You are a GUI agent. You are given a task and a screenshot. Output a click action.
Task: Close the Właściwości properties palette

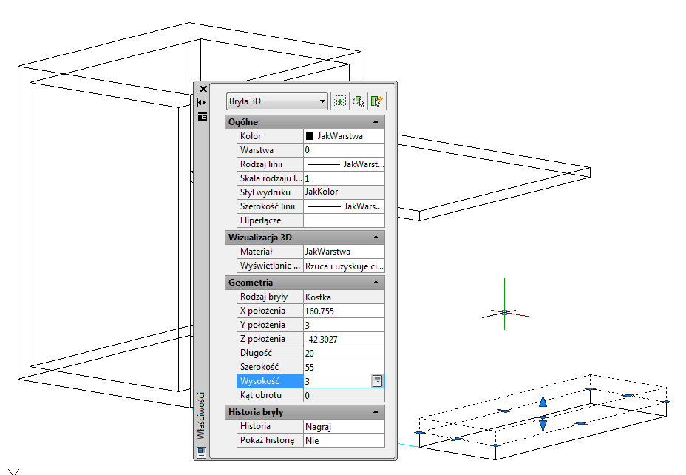click(203, 89)
